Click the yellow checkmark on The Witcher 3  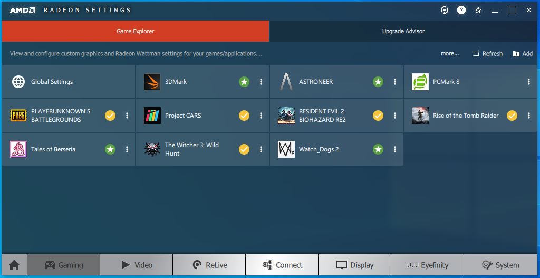pos(244,149)
